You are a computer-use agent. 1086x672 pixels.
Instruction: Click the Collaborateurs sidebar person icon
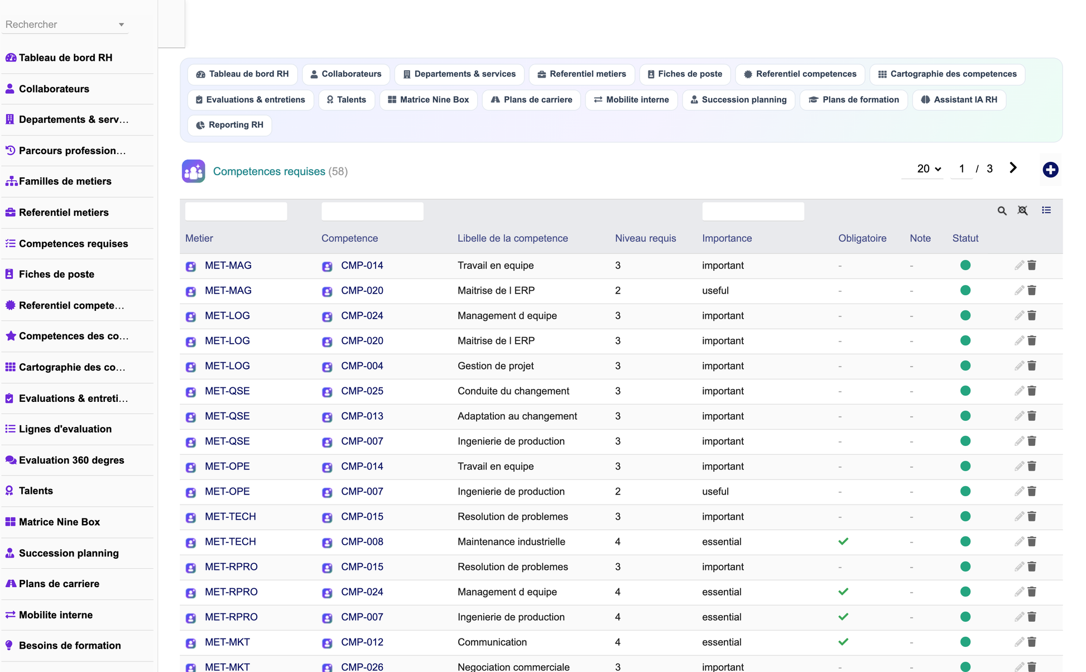(x=10, y=88)
